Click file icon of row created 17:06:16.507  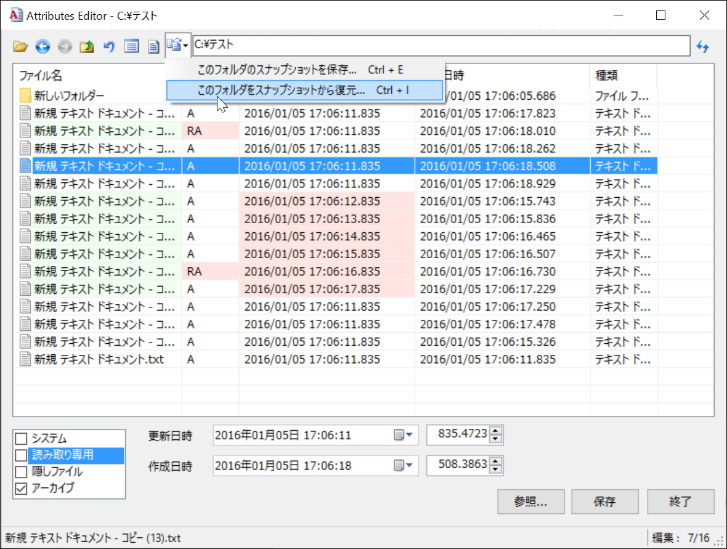(x=25, y=254)
